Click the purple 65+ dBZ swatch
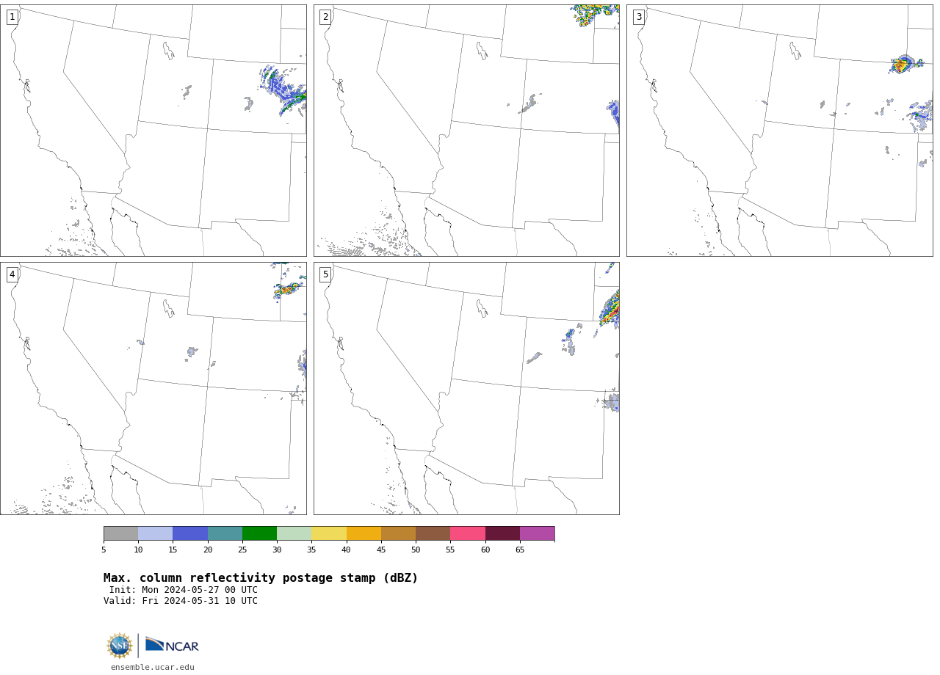 [x=537, y=533]
